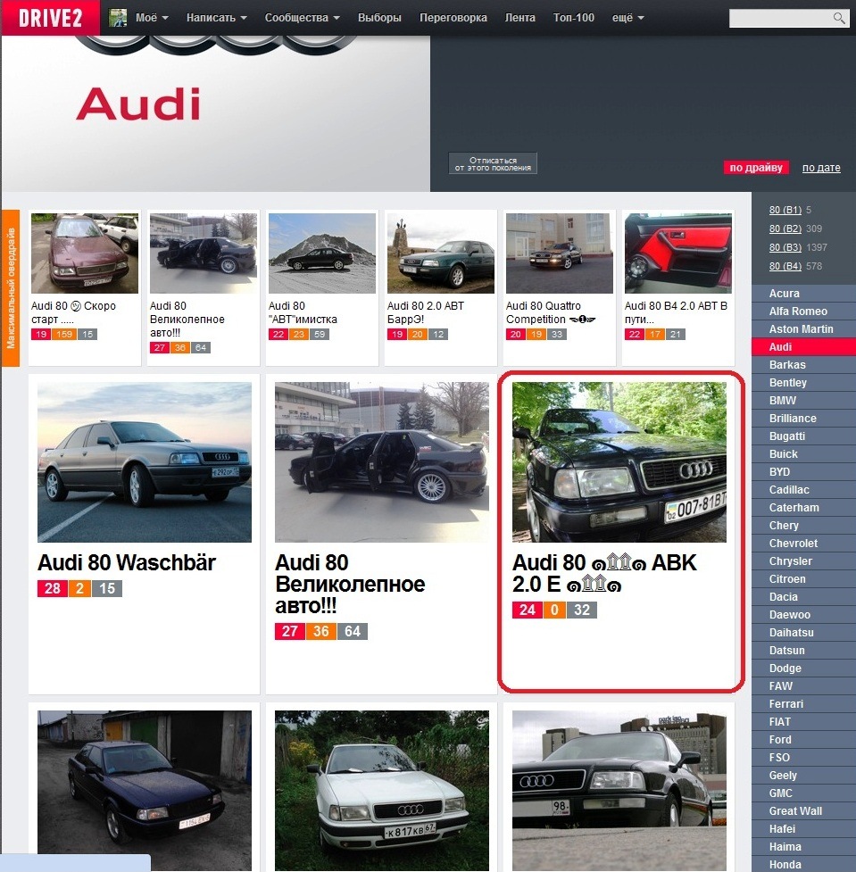The image size is (856, 872).
Task: Select the highlighted Audi brand
Action: point(803,347)
